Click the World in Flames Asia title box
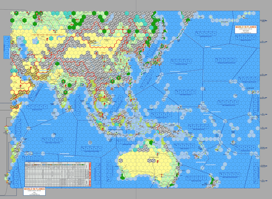This screenshot has width=272, height=199. tap(34, 191)
